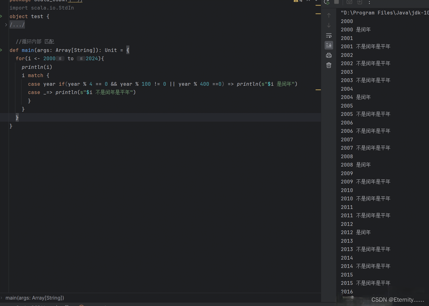
Task: Click the inlay hint after 2000
Action: (60, 59)
